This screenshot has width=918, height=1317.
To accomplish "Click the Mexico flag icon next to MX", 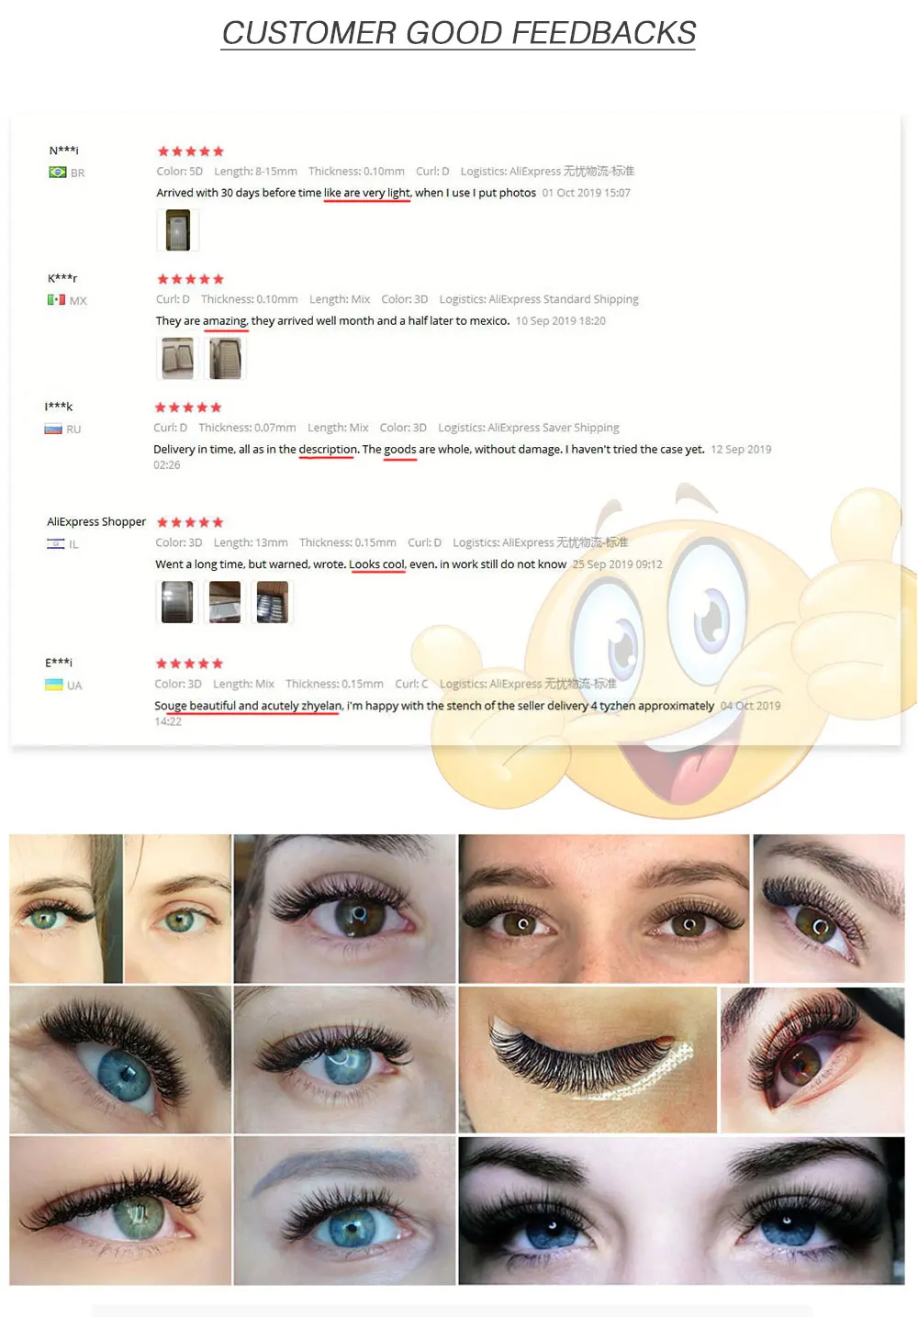I will coord(56,300).
